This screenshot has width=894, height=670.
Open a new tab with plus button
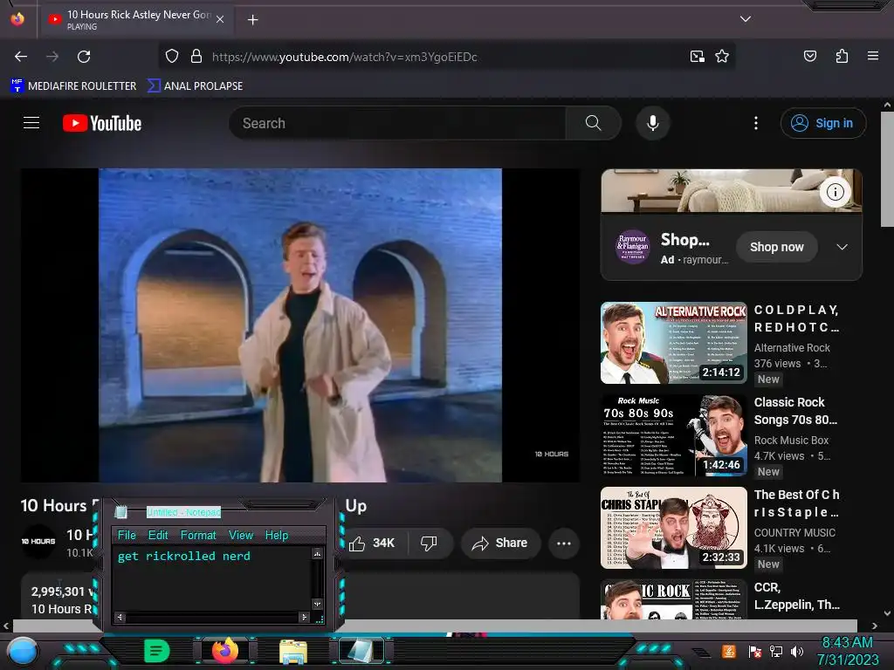(x=252, y=20)
